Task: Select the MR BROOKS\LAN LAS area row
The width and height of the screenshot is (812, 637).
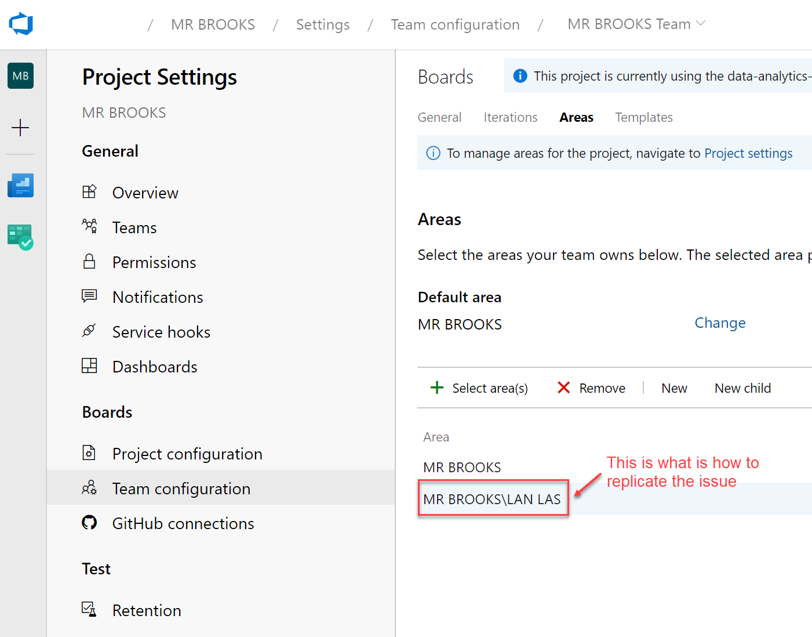Action: pos(492,498)
